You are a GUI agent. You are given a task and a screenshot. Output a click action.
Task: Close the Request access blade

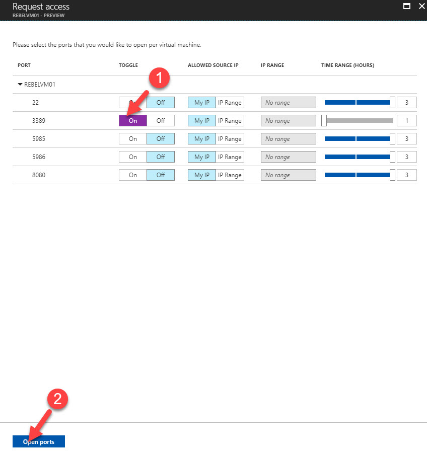(421, 7)
